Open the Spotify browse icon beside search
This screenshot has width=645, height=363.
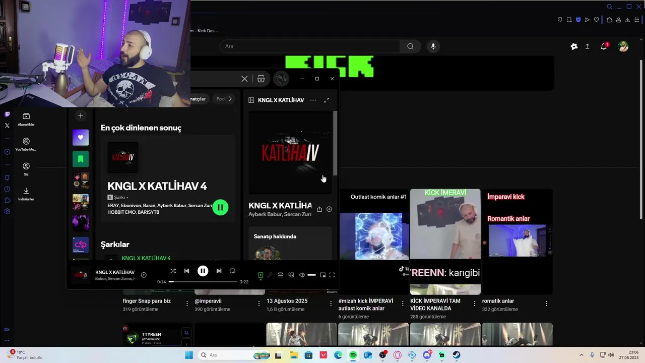pos(261,79)
